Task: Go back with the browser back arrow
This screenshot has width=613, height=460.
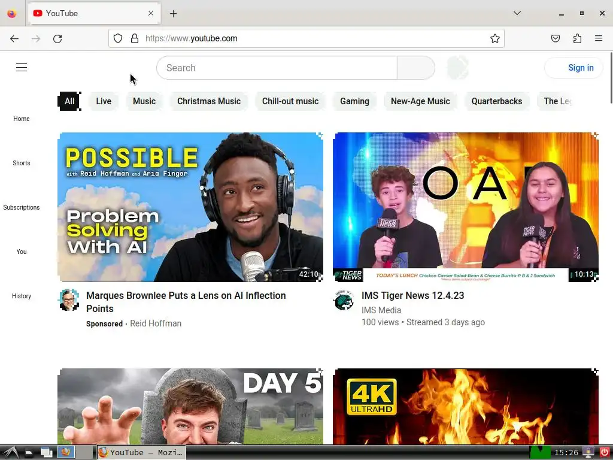Action: pos(14,38)
